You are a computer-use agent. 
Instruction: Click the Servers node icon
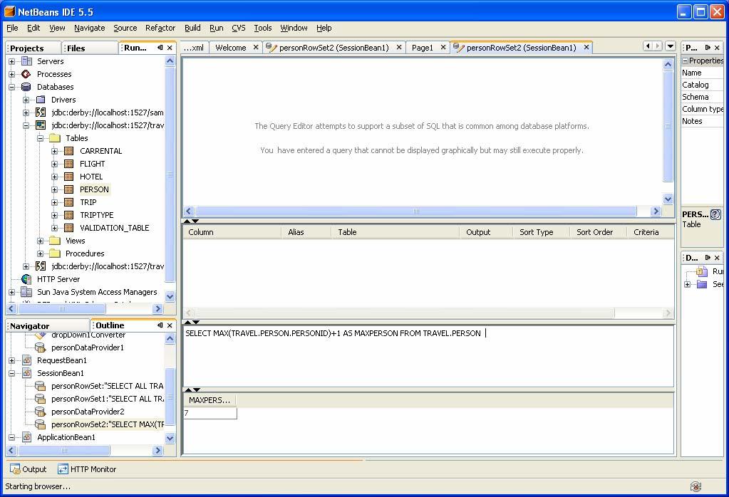click(26, 61)
